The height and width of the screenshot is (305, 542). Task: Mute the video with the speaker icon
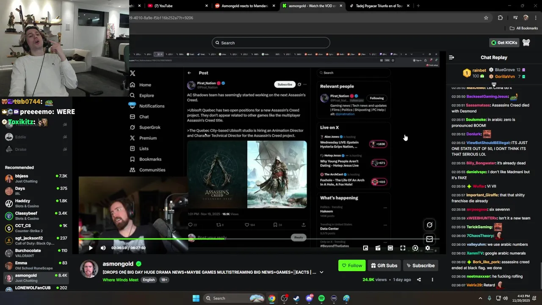pos(103,248)
